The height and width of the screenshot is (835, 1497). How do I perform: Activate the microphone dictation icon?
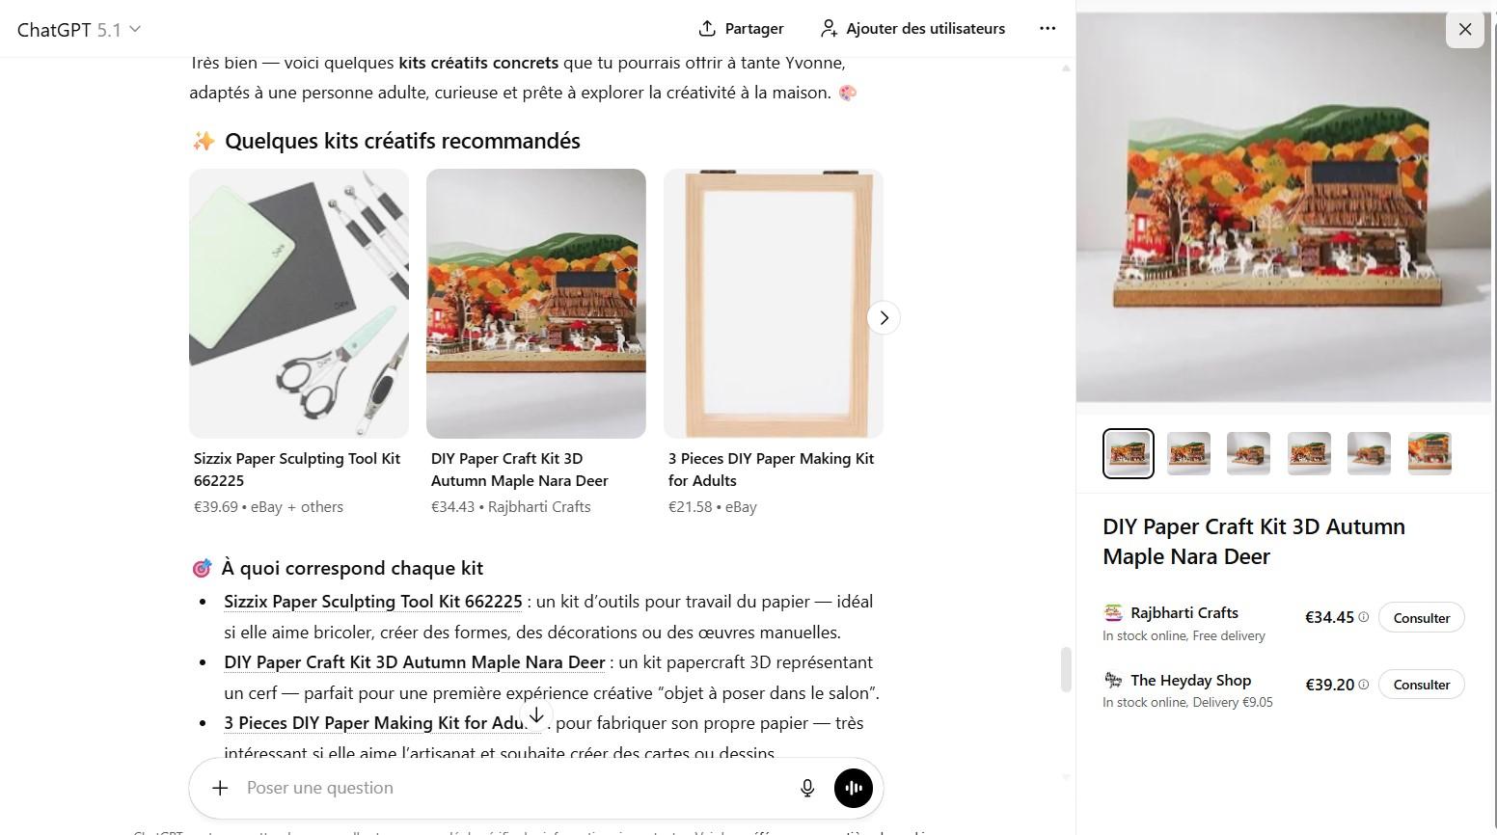pyautogui.click(x=807, y=788)
